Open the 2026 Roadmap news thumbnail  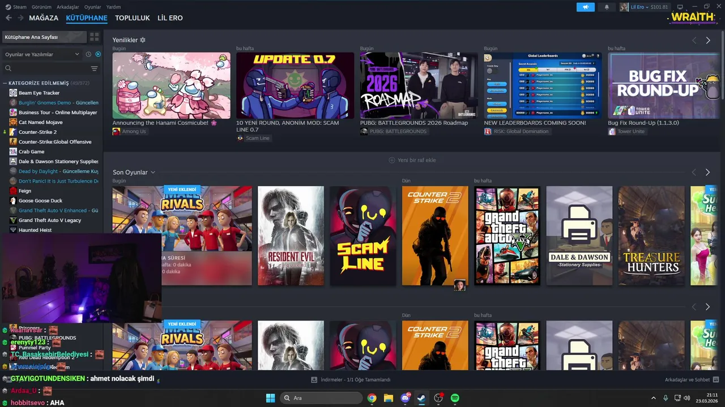pyautogui.click(x=419, y=86)
